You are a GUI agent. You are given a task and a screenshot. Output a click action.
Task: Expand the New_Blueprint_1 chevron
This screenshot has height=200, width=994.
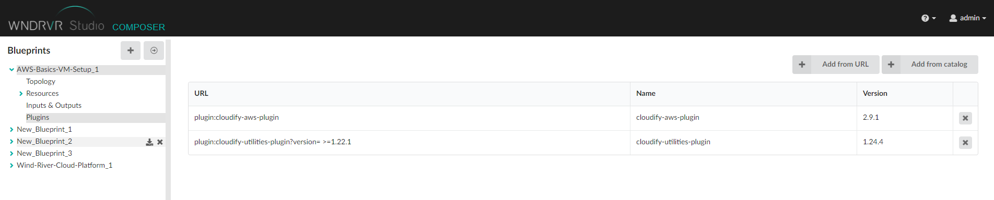pos(11,130)
